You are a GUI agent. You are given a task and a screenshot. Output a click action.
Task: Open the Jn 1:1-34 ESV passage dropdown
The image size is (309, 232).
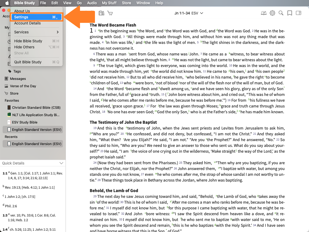pos(189,13)
